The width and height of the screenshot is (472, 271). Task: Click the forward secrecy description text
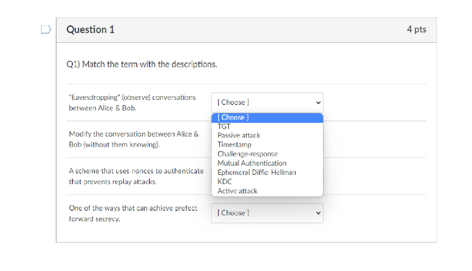click(x=133, y=213)
